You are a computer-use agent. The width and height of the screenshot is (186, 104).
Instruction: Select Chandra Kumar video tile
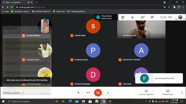141,29
